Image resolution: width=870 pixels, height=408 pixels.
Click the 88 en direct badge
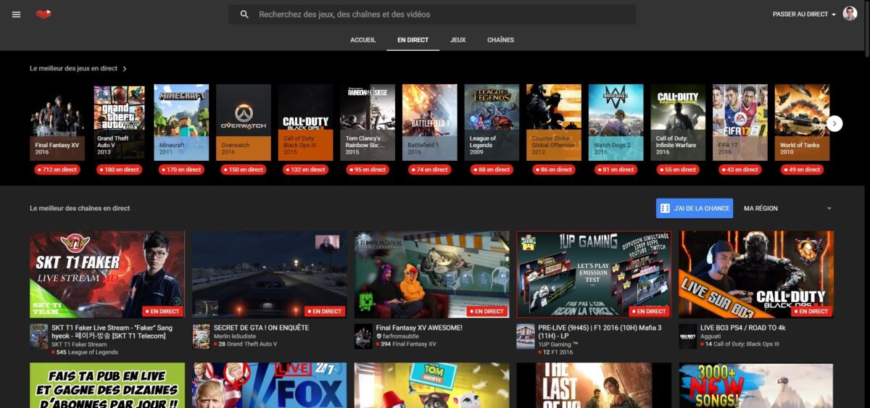click(x=492, y=170)
